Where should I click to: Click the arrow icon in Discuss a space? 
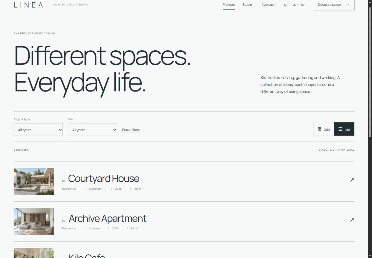pos(348,5)
